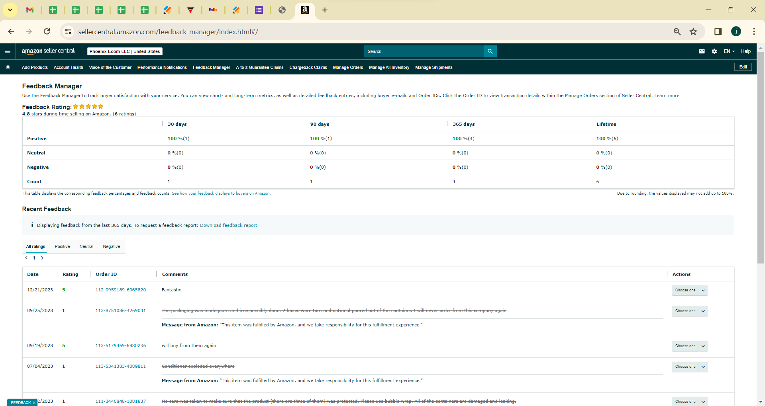Screen dimensions: 765x406
Task: Open the tab search dropdown arrow
Action: 10,10
